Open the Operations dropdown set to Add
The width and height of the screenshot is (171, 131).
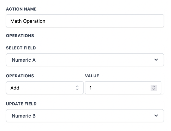click(x=45, y=88)
